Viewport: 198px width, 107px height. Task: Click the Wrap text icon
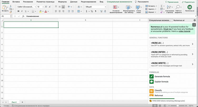(79, 7)
